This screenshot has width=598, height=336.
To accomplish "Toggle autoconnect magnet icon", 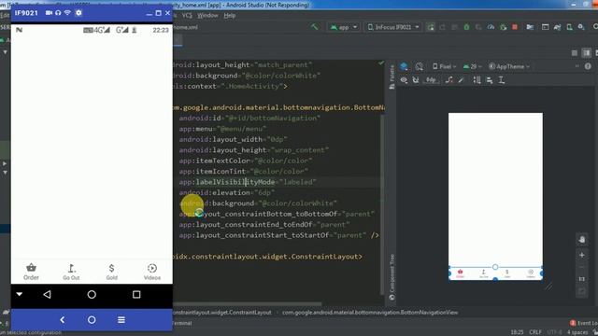I will [416, 80].
